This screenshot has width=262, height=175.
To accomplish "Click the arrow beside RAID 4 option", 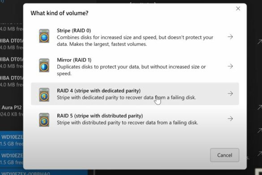I will 230,93.
